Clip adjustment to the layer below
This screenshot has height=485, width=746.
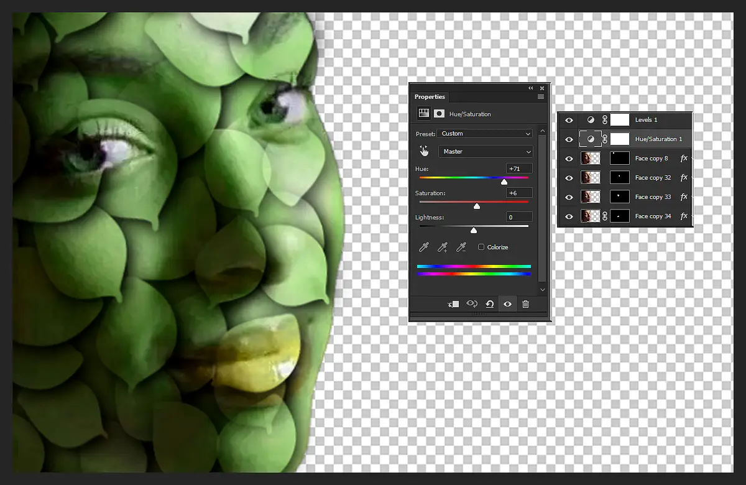454,304
